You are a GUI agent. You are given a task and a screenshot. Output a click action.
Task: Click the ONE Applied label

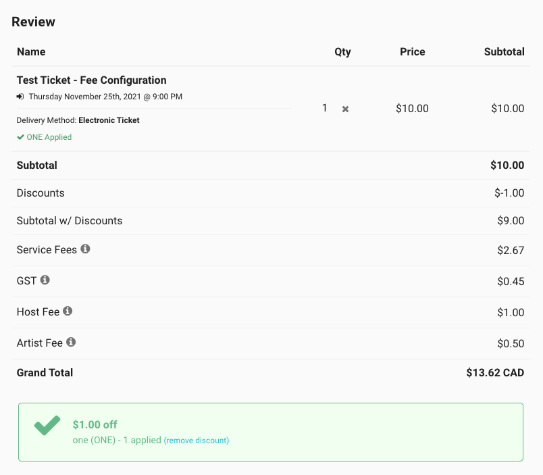49,137
